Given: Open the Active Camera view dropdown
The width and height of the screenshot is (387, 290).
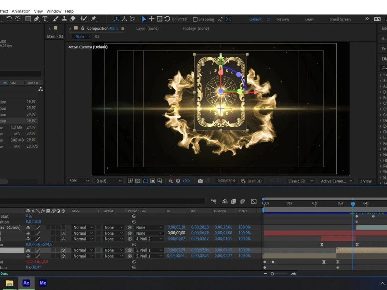Looking at the screenshot, I should pos(336,181).
